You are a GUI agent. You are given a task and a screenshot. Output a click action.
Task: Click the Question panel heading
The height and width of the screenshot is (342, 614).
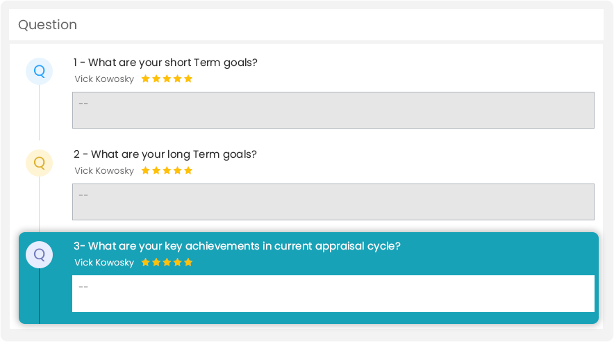[x=47, y=25]
